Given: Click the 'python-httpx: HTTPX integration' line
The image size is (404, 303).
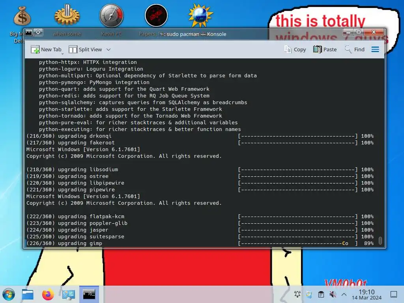Looking at the screenshot, I should click(88, 62).
